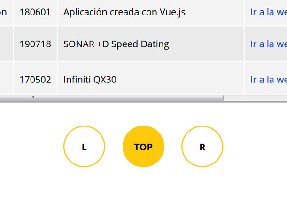Select the cell with code 170502
This screenshot has width=287, height=215.
[x=35, y=80]
